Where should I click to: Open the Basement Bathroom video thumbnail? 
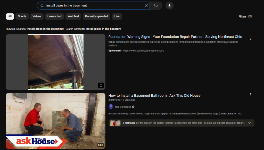click(x=55, y=121)
